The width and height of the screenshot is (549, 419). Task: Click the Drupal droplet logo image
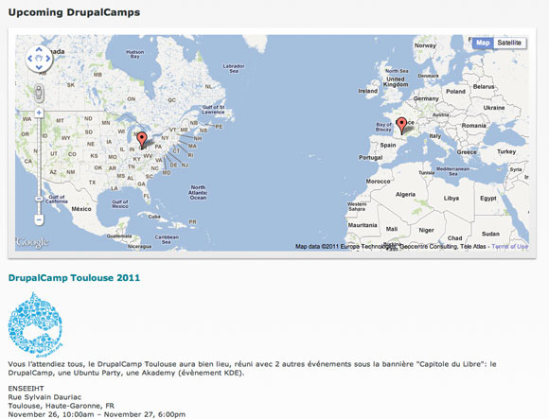pos(35,324)
